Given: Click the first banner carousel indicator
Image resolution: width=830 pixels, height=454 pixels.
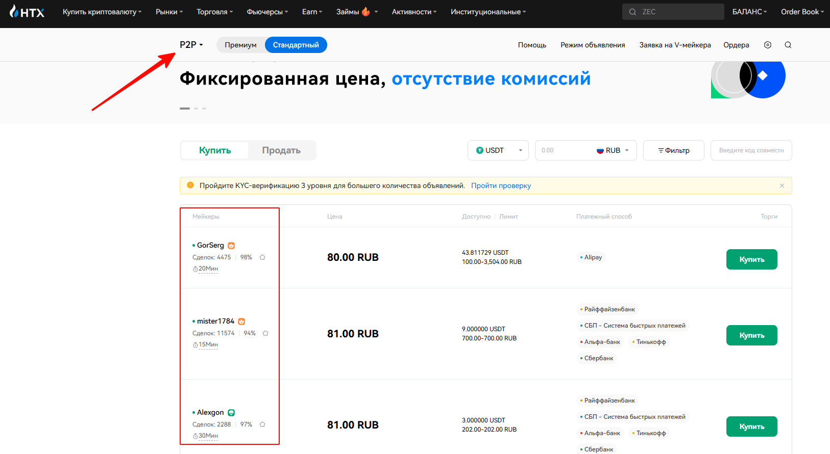Looking at the screenshot, I should click(185, 109).
